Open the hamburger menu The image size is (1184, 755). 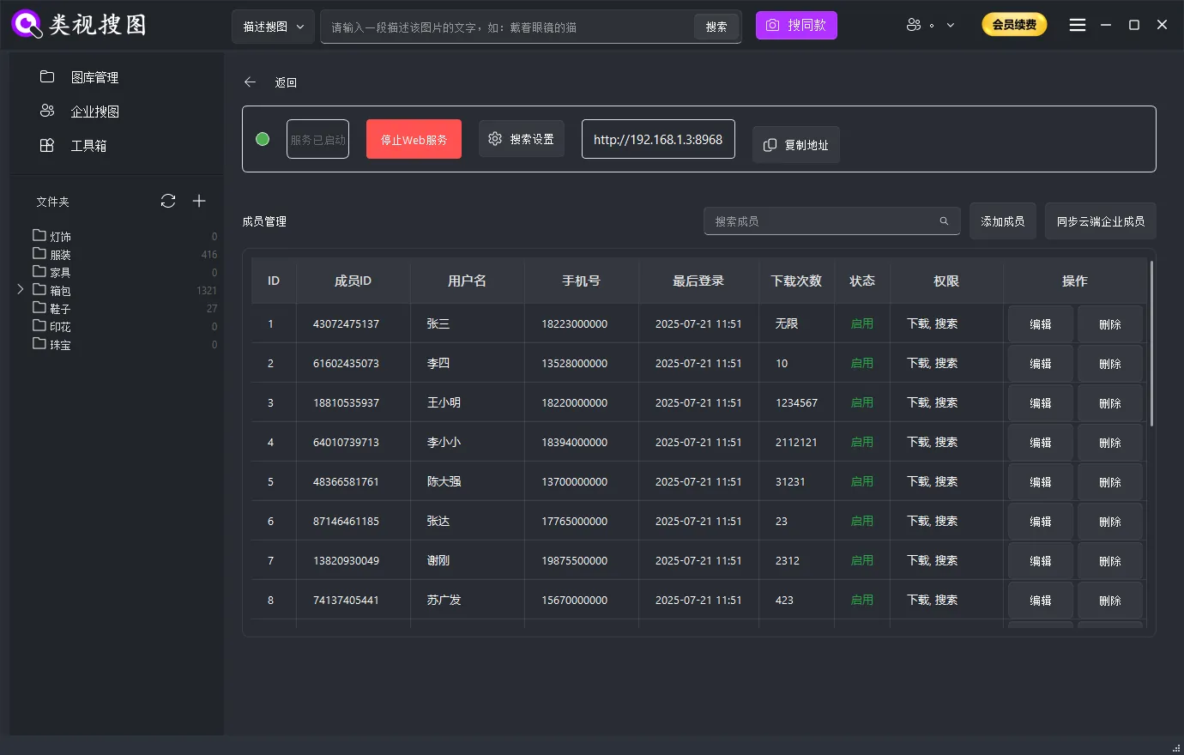1077,25
